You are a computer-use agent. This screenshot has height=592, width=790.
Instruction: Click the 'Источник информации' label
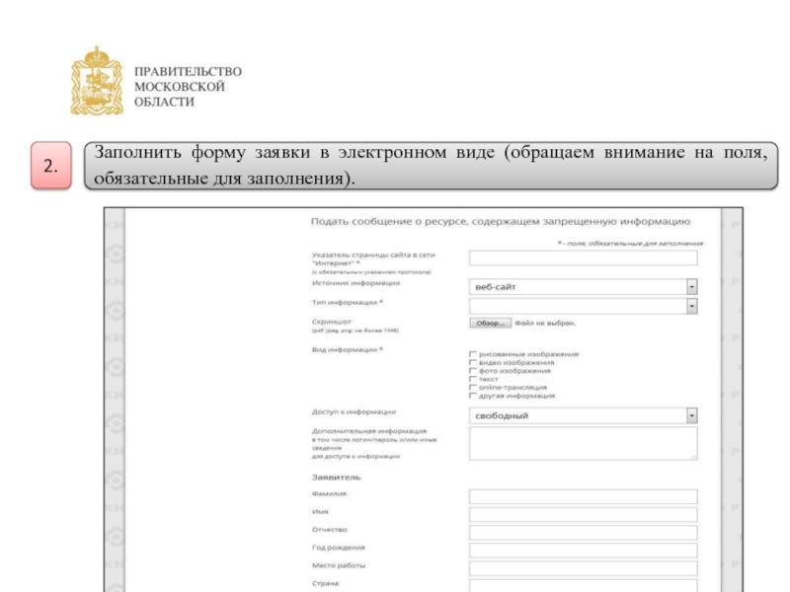coord(355,283)
